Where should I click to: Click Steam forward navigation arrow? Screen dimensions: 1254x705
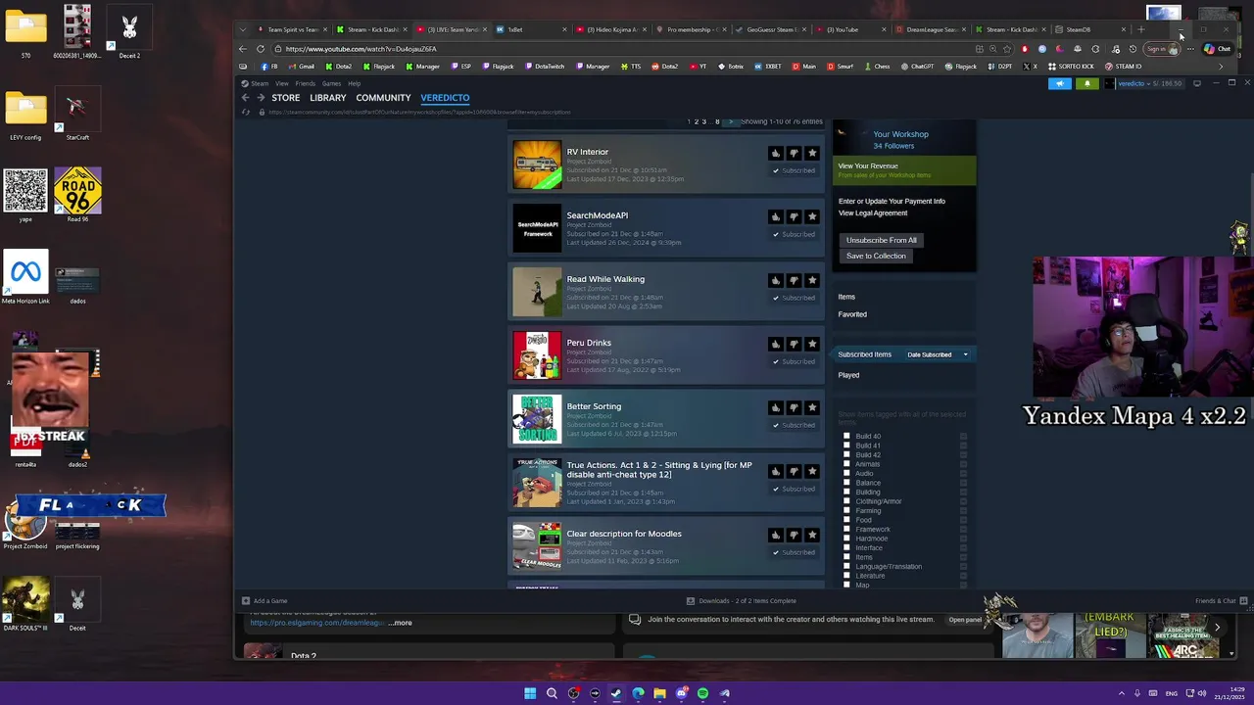click(261, 98)
